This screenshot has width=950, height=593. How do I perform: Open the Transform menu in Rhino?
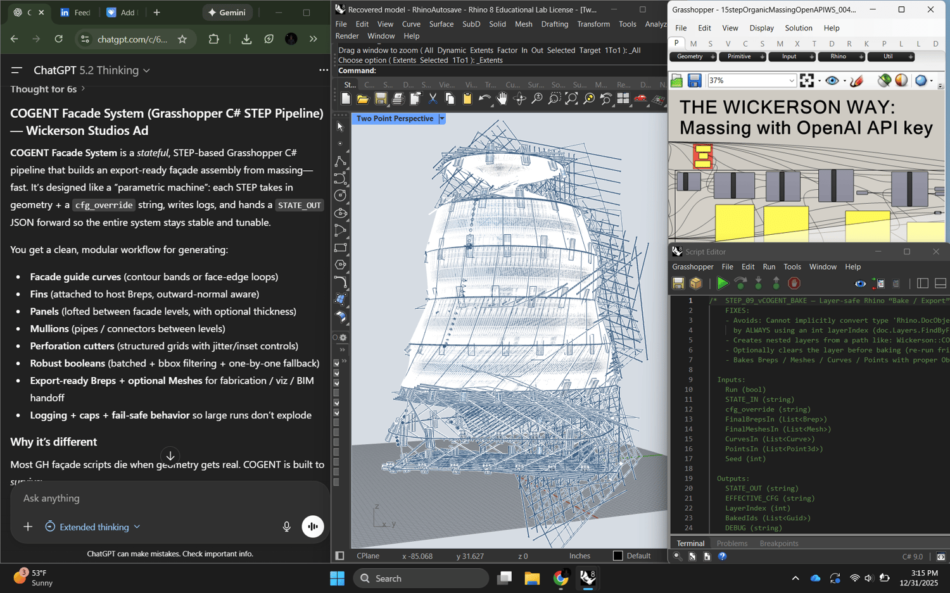[x=593, y=24]
